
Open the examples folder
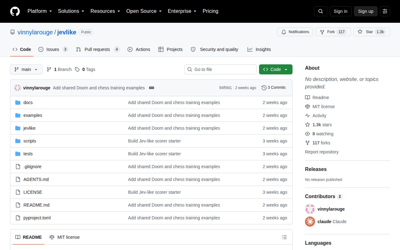(x=33, y=115)
